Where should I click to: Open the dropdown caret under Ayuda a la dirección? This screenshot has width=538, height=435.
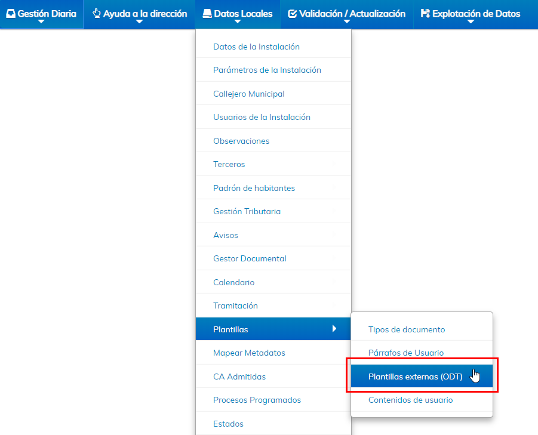[x=139, y=22]
